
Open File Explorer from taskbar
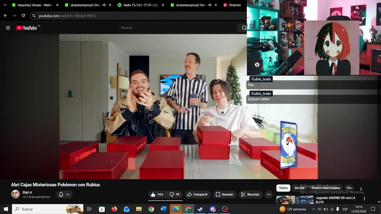coord(139,209)
